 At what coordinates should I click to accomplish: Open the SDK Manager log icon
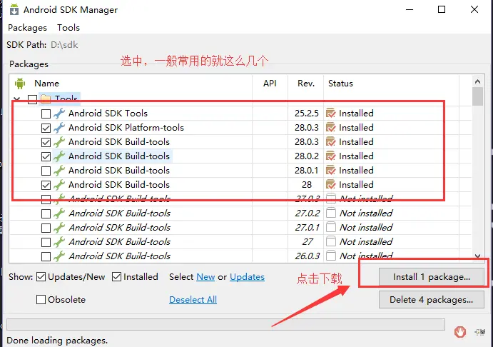click(x=480, y=332)
